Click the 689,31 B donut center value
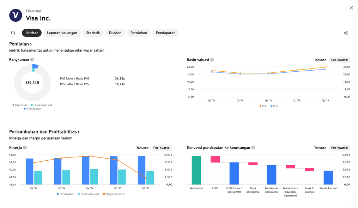358x208 pixels. pyautogui.click(x=32, y=83)
